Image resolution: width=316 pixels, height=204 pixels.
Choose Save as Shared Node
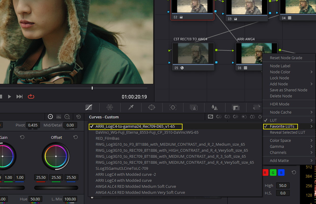[289, 90]
